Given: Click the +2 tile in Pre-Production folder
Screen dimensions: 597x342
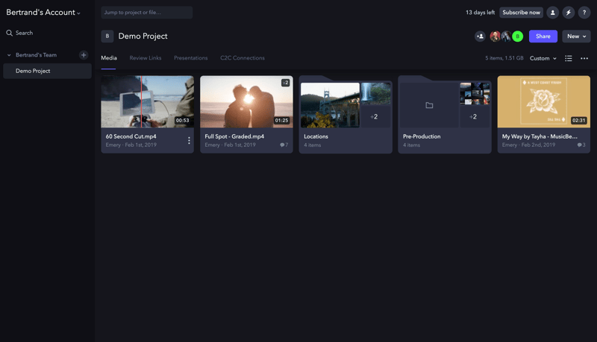Looking at the screenshot, I should pyautogui.click(x=474, y=117).
